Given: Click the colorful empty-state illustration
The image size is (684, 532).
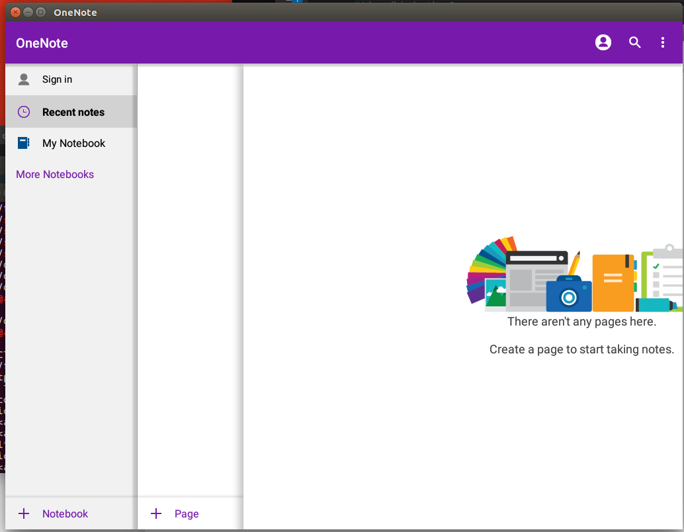Looking at the screenshot, I should click(x=574, y=274).
